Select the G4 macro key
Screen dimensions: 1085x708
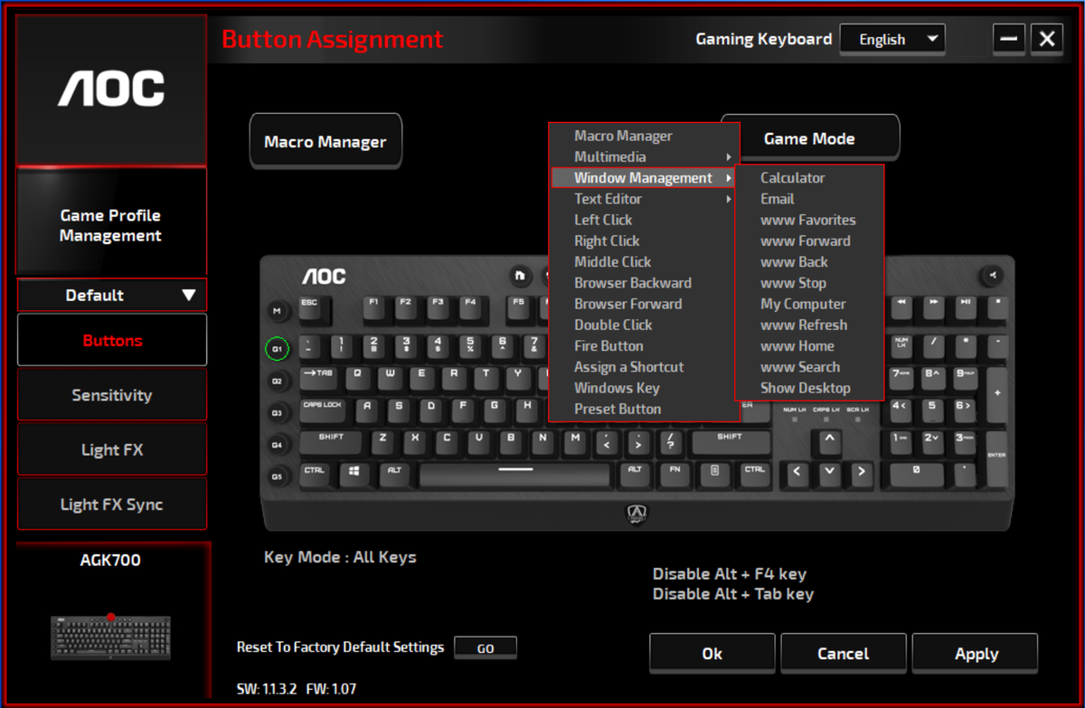pos(277,444)
